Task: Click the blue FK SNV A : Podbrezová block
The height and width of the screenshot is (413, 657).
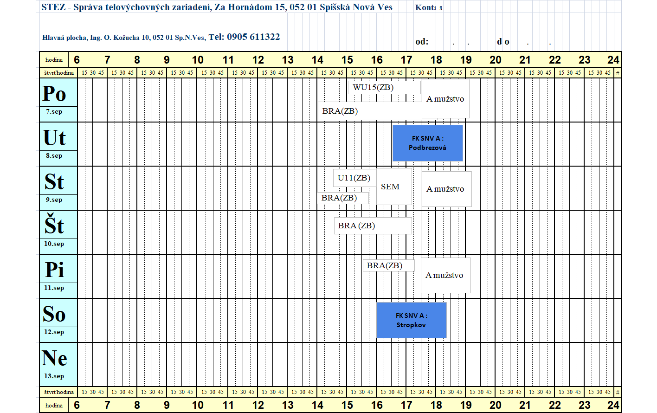Action: 428,143
